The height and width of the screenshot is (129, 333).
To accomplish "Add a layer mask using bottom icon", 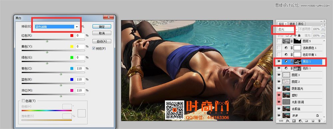I will (294, 121).
